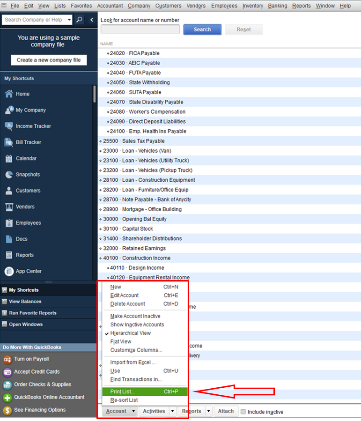Collapse the left icon bar arrow
Viewport: 361px width, 421px height.
tap(91, 20)
